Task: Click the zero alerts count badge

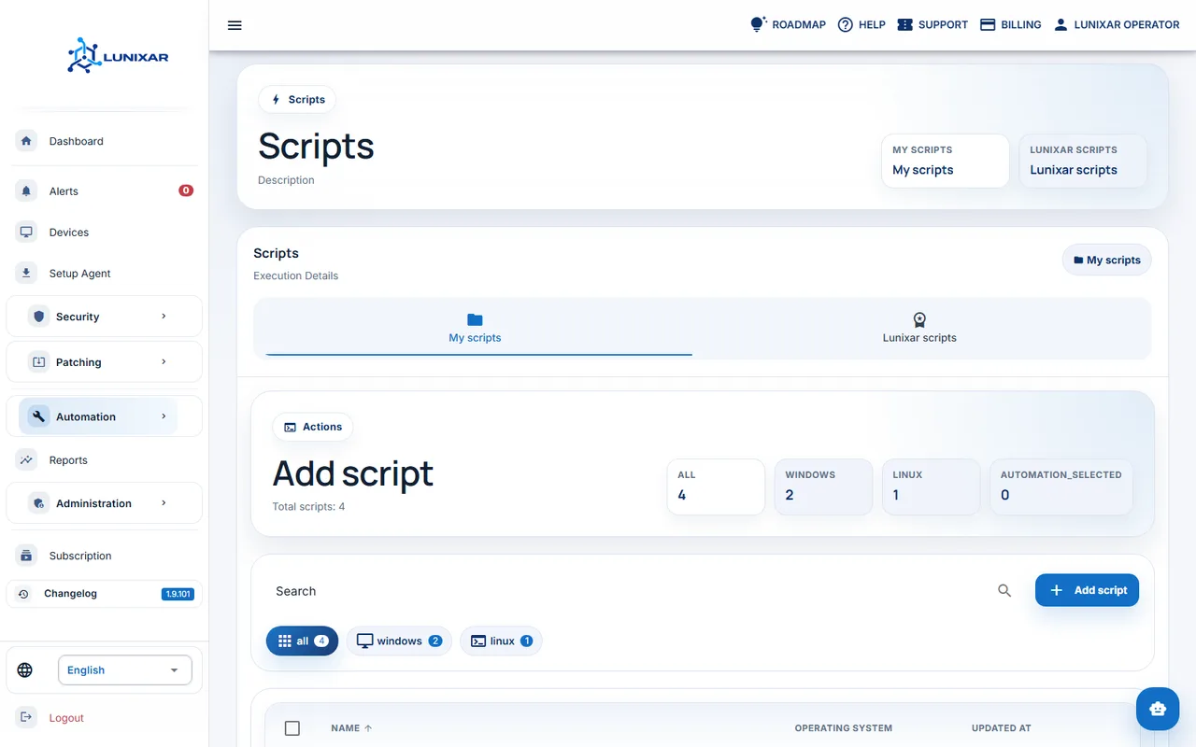Action: [x=186, y=190]
